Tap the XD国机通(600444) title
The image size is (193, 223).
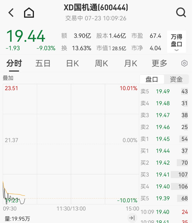tap(96, 8)
